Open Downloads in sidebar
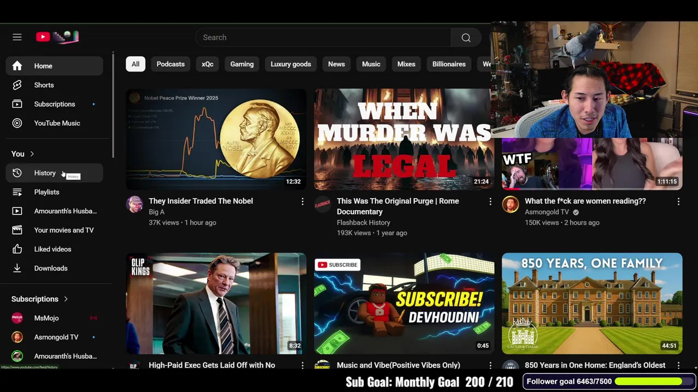The height and width of the screenshot is (392, 698). pos(55,268)
